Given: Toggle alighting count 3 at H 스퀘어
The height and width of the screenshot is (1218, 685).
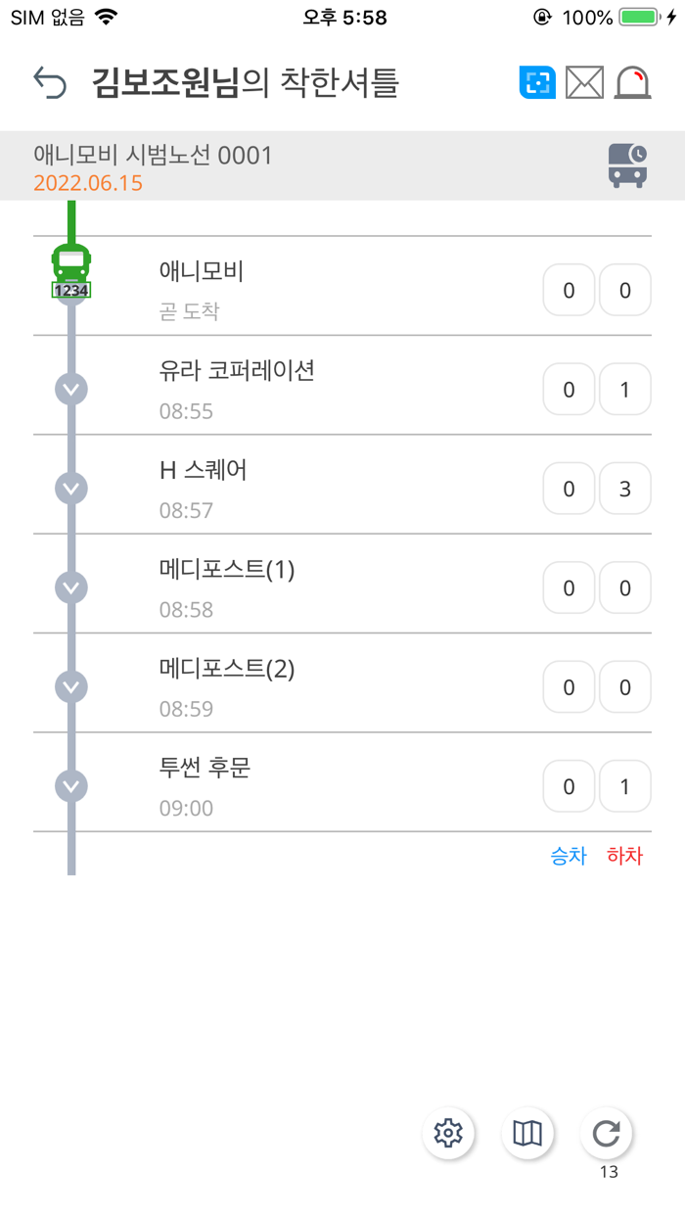Looking at the screenshot, I should [x=624, y=488].
